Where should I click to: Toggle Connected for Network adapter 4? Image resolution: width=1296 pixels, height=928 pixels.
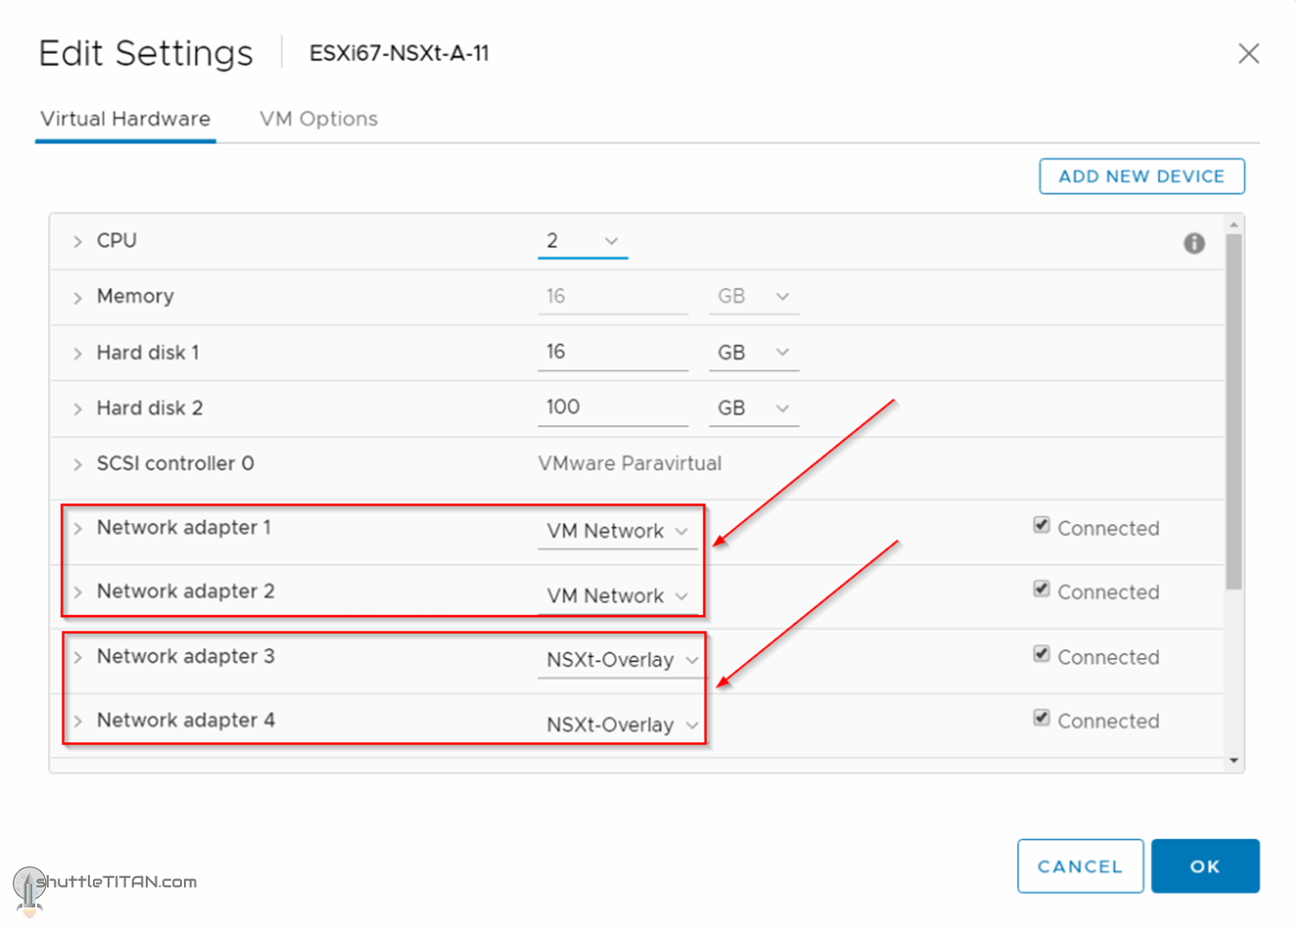pos(1043,717)
